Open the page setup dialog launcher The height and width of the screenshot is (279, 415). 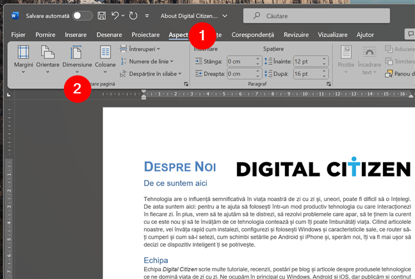(x=186, y=84)
